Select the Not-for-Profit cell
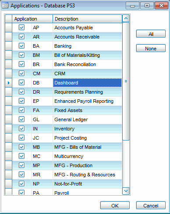The width and height of the screenshot is (170, 214). (87, 184)
